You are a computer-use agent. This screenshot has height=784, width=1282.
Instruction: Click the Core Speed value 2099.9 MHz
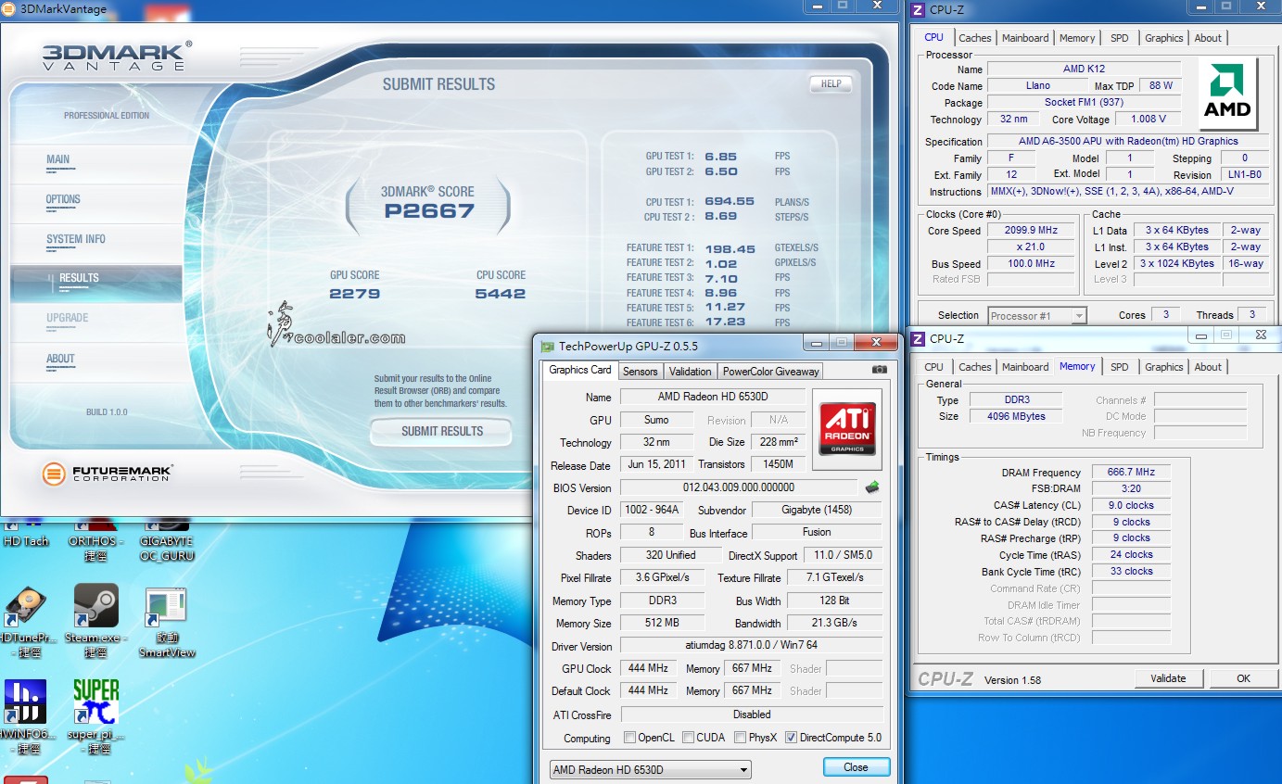[x=1031, y=231]
